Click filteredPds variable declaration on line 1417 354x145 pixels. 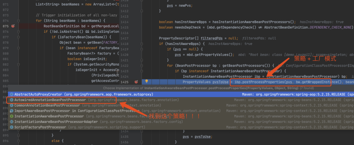(211, 38)
